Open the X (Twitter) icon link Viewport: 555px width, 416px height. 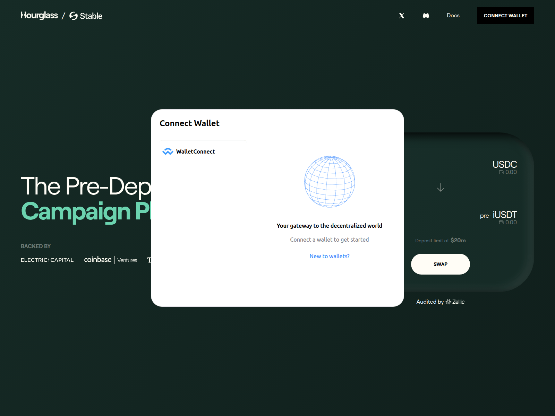click(x=402, y=16)
